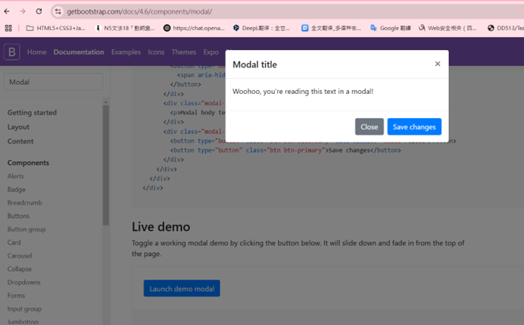This screenshot has height=325, width=524.
Task: Open Alerts docs page
Action: click(16, 176)
